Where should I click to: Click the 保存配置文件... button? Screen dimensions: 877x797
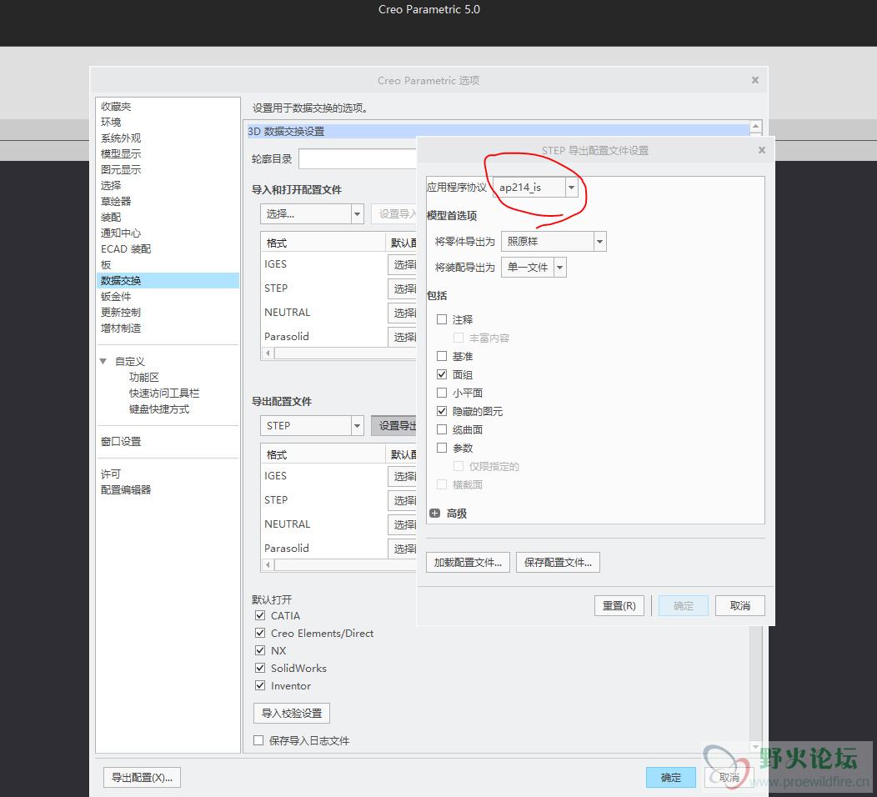[x=558, y=562]
